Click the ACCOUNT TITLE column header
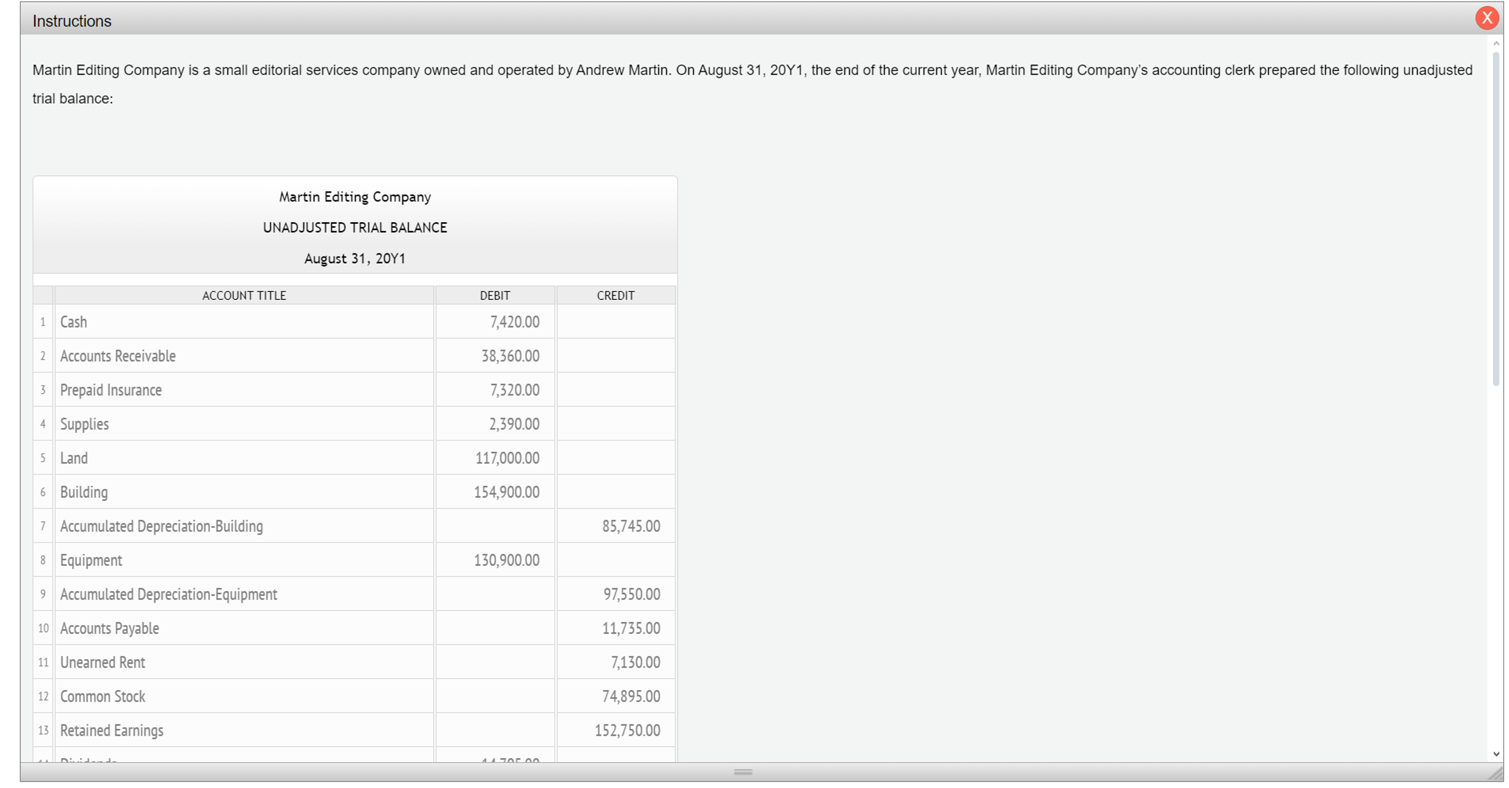Image resolution: width=1509 pixels, height=788 pixels. (x=244, y=295)
